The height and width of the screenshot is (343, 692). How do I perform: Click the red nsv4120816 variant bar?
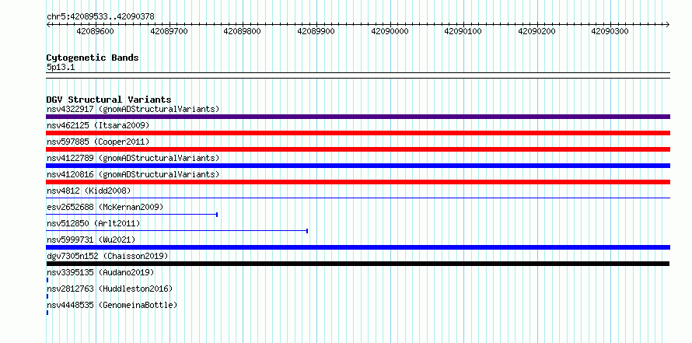(358, 182)
